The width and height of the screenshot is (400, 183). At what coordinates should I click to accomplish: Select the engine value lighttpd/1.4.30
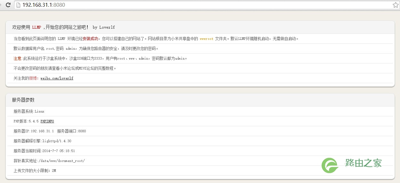[x=57, y=141]
